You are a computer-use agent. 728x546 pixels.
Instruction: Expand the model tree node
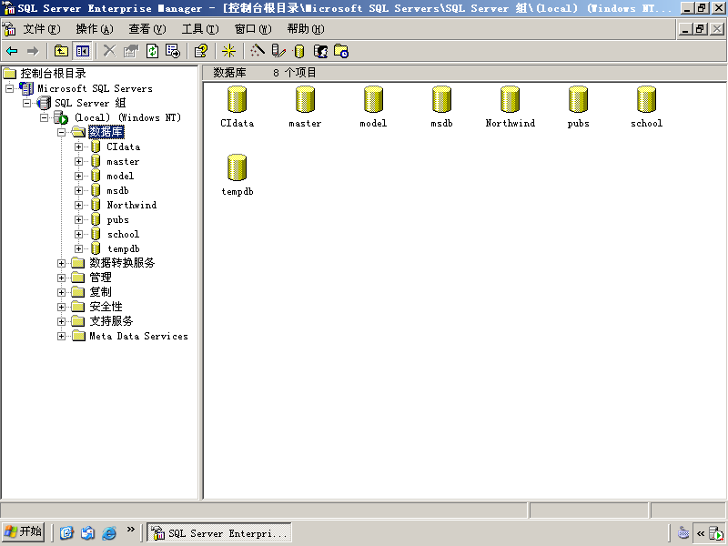pos(78,176)
